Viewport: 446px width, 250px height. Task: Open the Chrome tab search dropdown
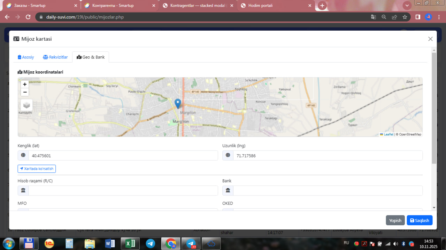click(x=407, y=6)
